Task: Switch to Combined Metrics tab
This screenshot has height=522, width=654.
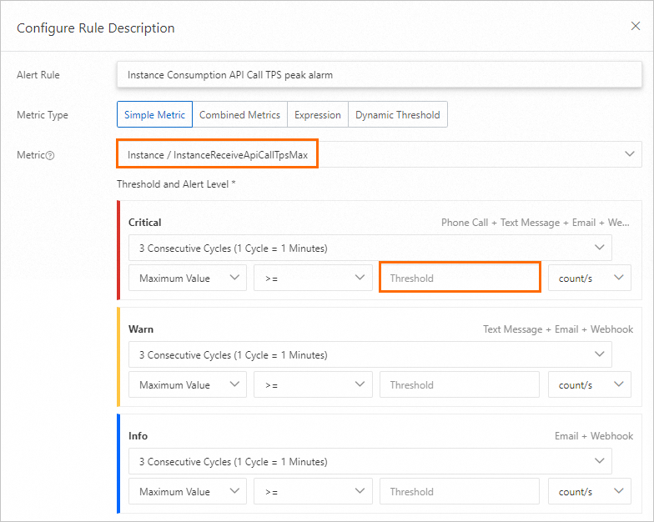Action: [239, 115]
